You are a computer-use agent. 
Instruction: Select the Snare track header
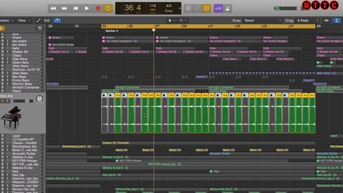17,38
